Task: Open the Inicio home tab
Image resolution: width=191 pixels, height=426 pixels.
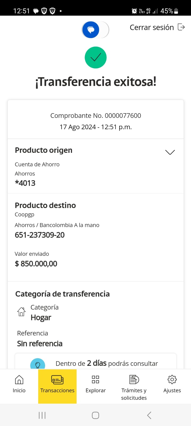Action: click(19, 384)
